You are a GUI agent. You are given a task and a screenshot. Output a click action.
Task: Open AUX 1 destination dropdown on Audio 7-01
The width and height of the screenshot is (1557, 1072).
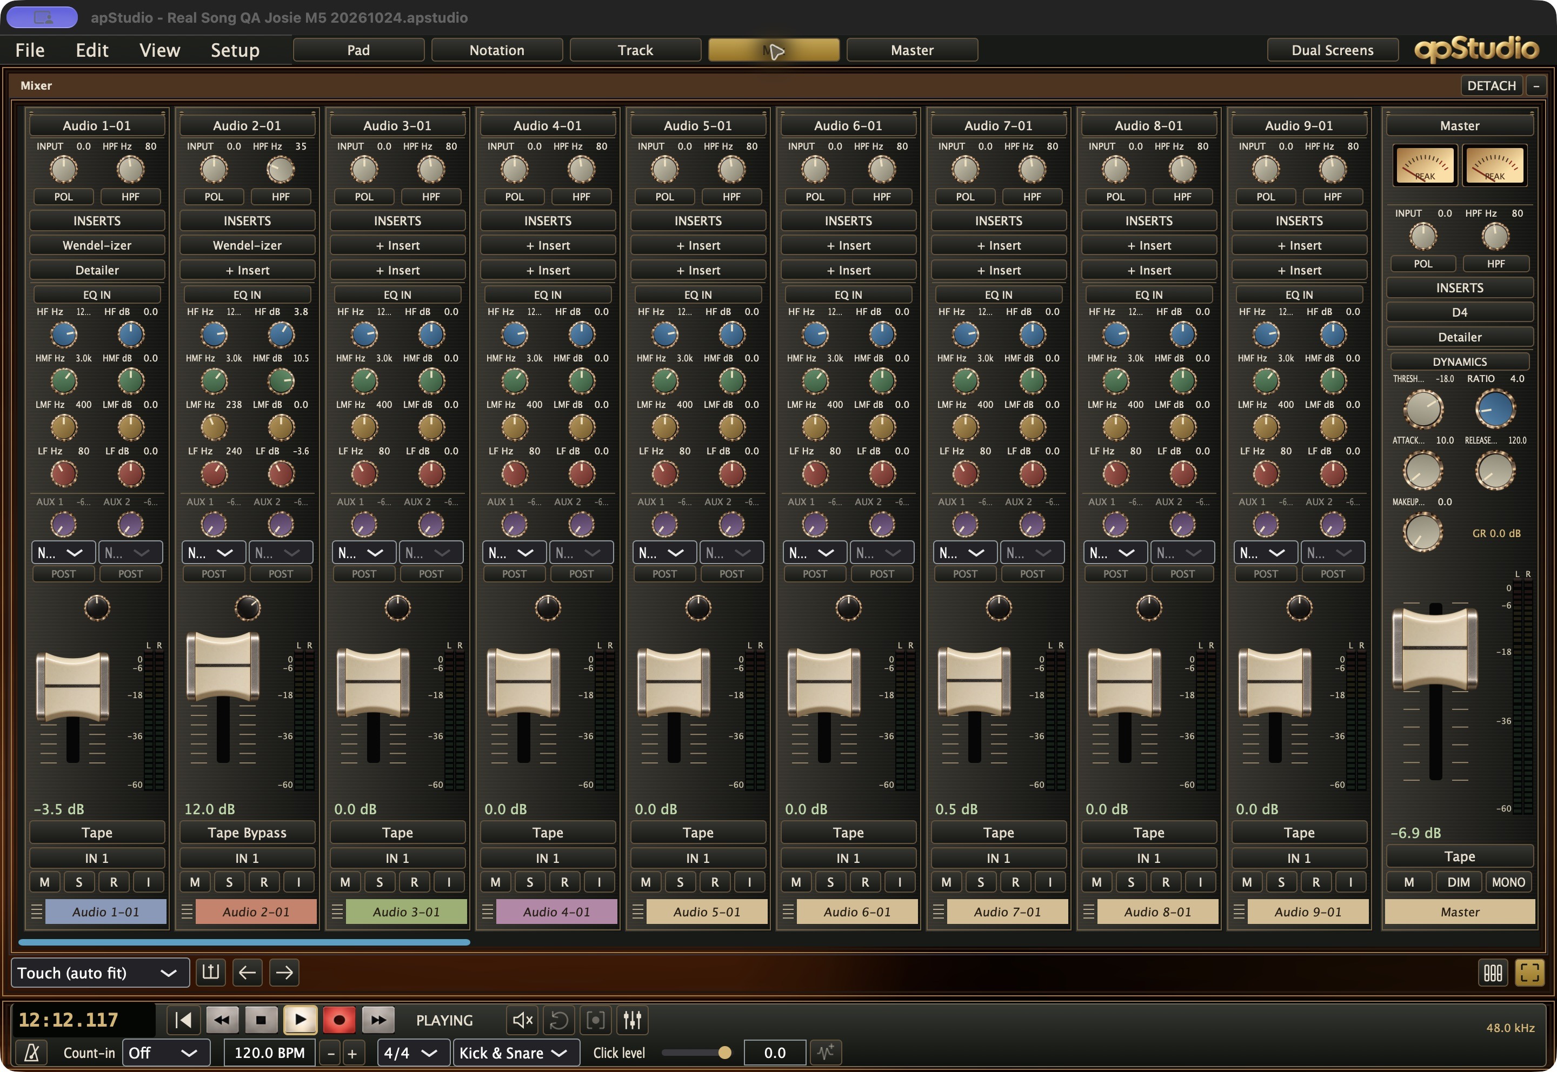coord(965,553)
